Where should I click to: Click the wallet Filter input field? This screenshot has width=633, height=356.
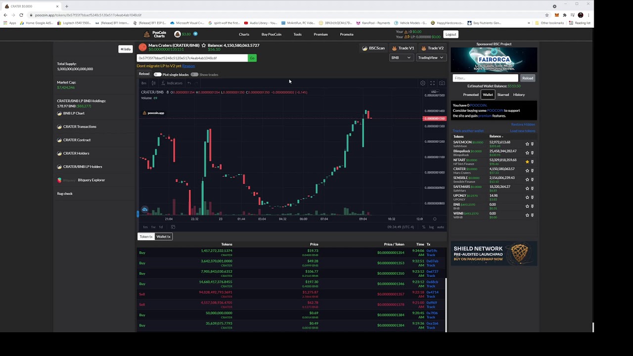tap(485, 78)
